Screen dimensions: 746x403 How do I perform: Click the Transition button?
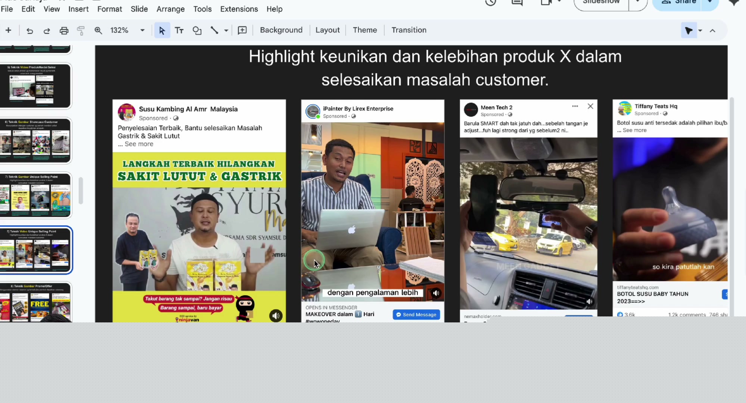click(409, 30)
